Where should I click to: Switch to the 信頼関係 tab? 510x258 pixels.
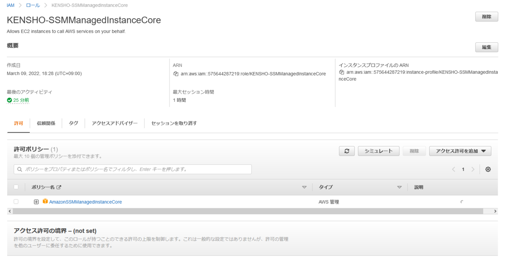click(x=46, y=123)
